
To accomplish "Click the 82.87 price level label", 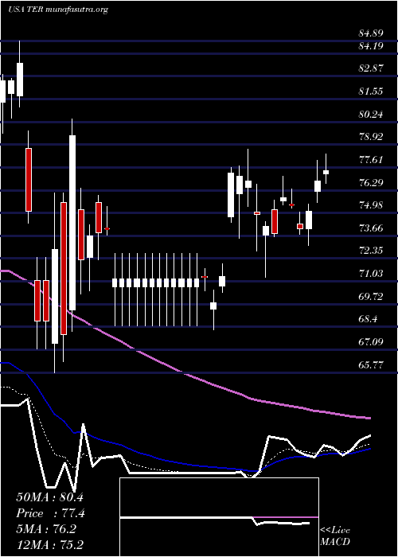I will click(x=371, y=68).
